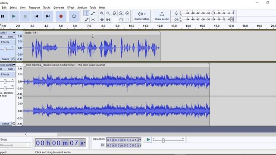Click sync-lock clock icon on Onb Samba
The width and height of the screenshot is (276, 155).
coord(14,124)
